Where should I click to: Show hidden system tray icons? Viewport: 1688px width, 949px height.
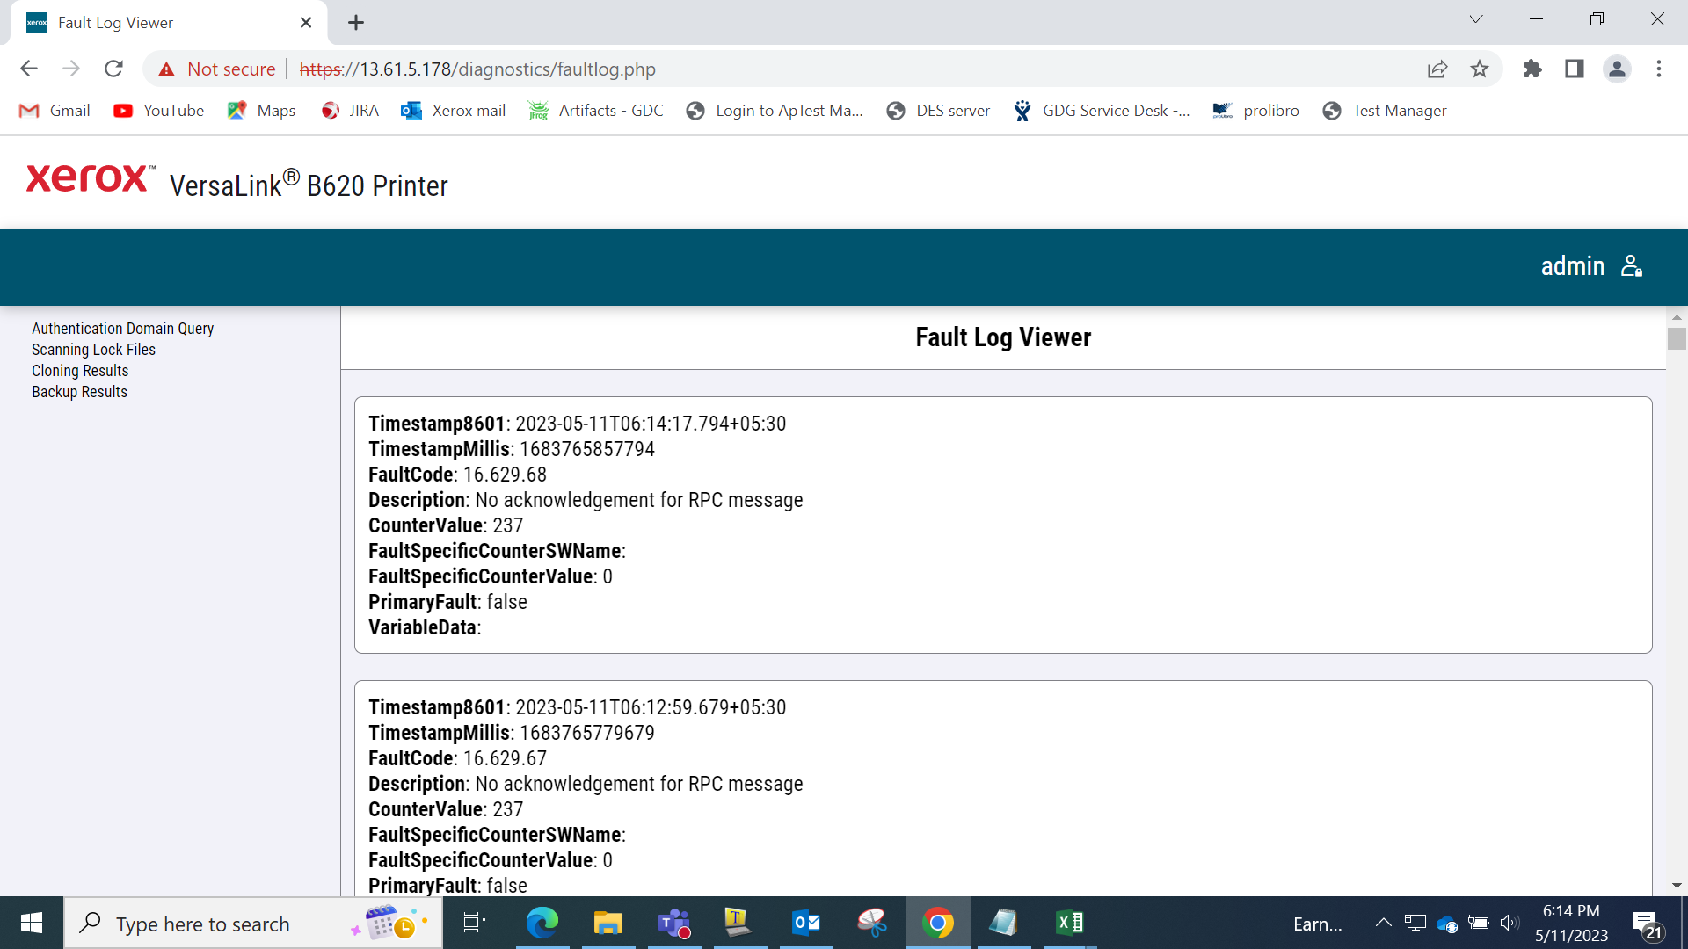(x=1383, y=923)
